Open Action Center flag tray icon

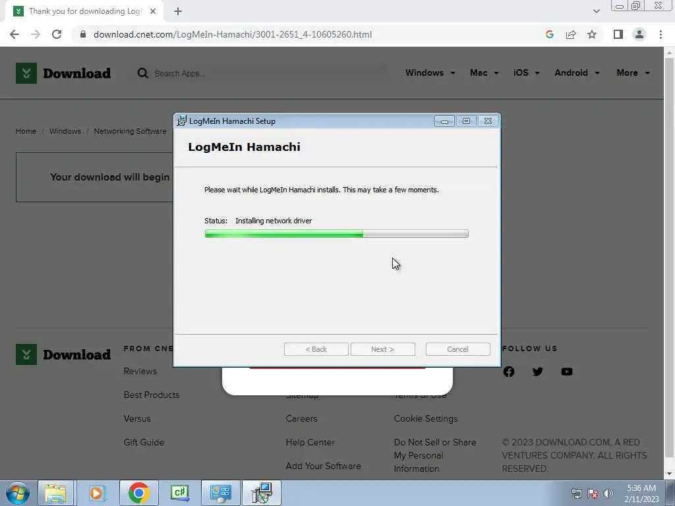[593, 493]
